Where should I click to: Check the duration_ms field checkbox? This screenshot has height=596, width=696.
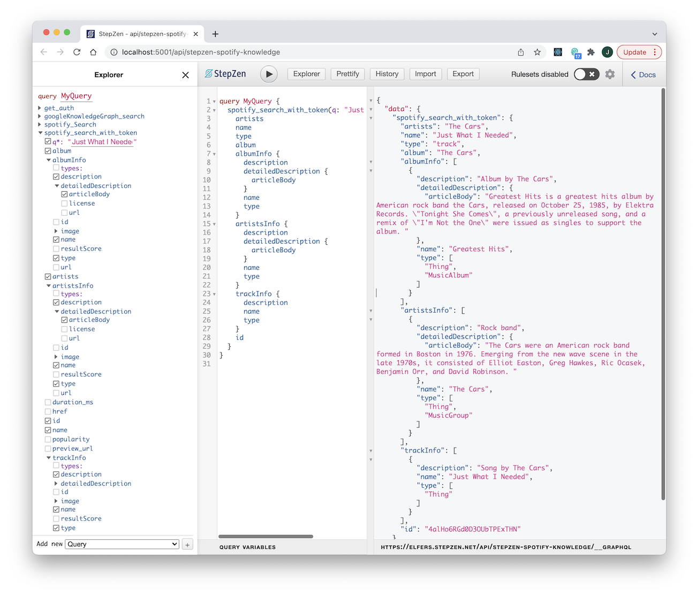click(48, 402)
